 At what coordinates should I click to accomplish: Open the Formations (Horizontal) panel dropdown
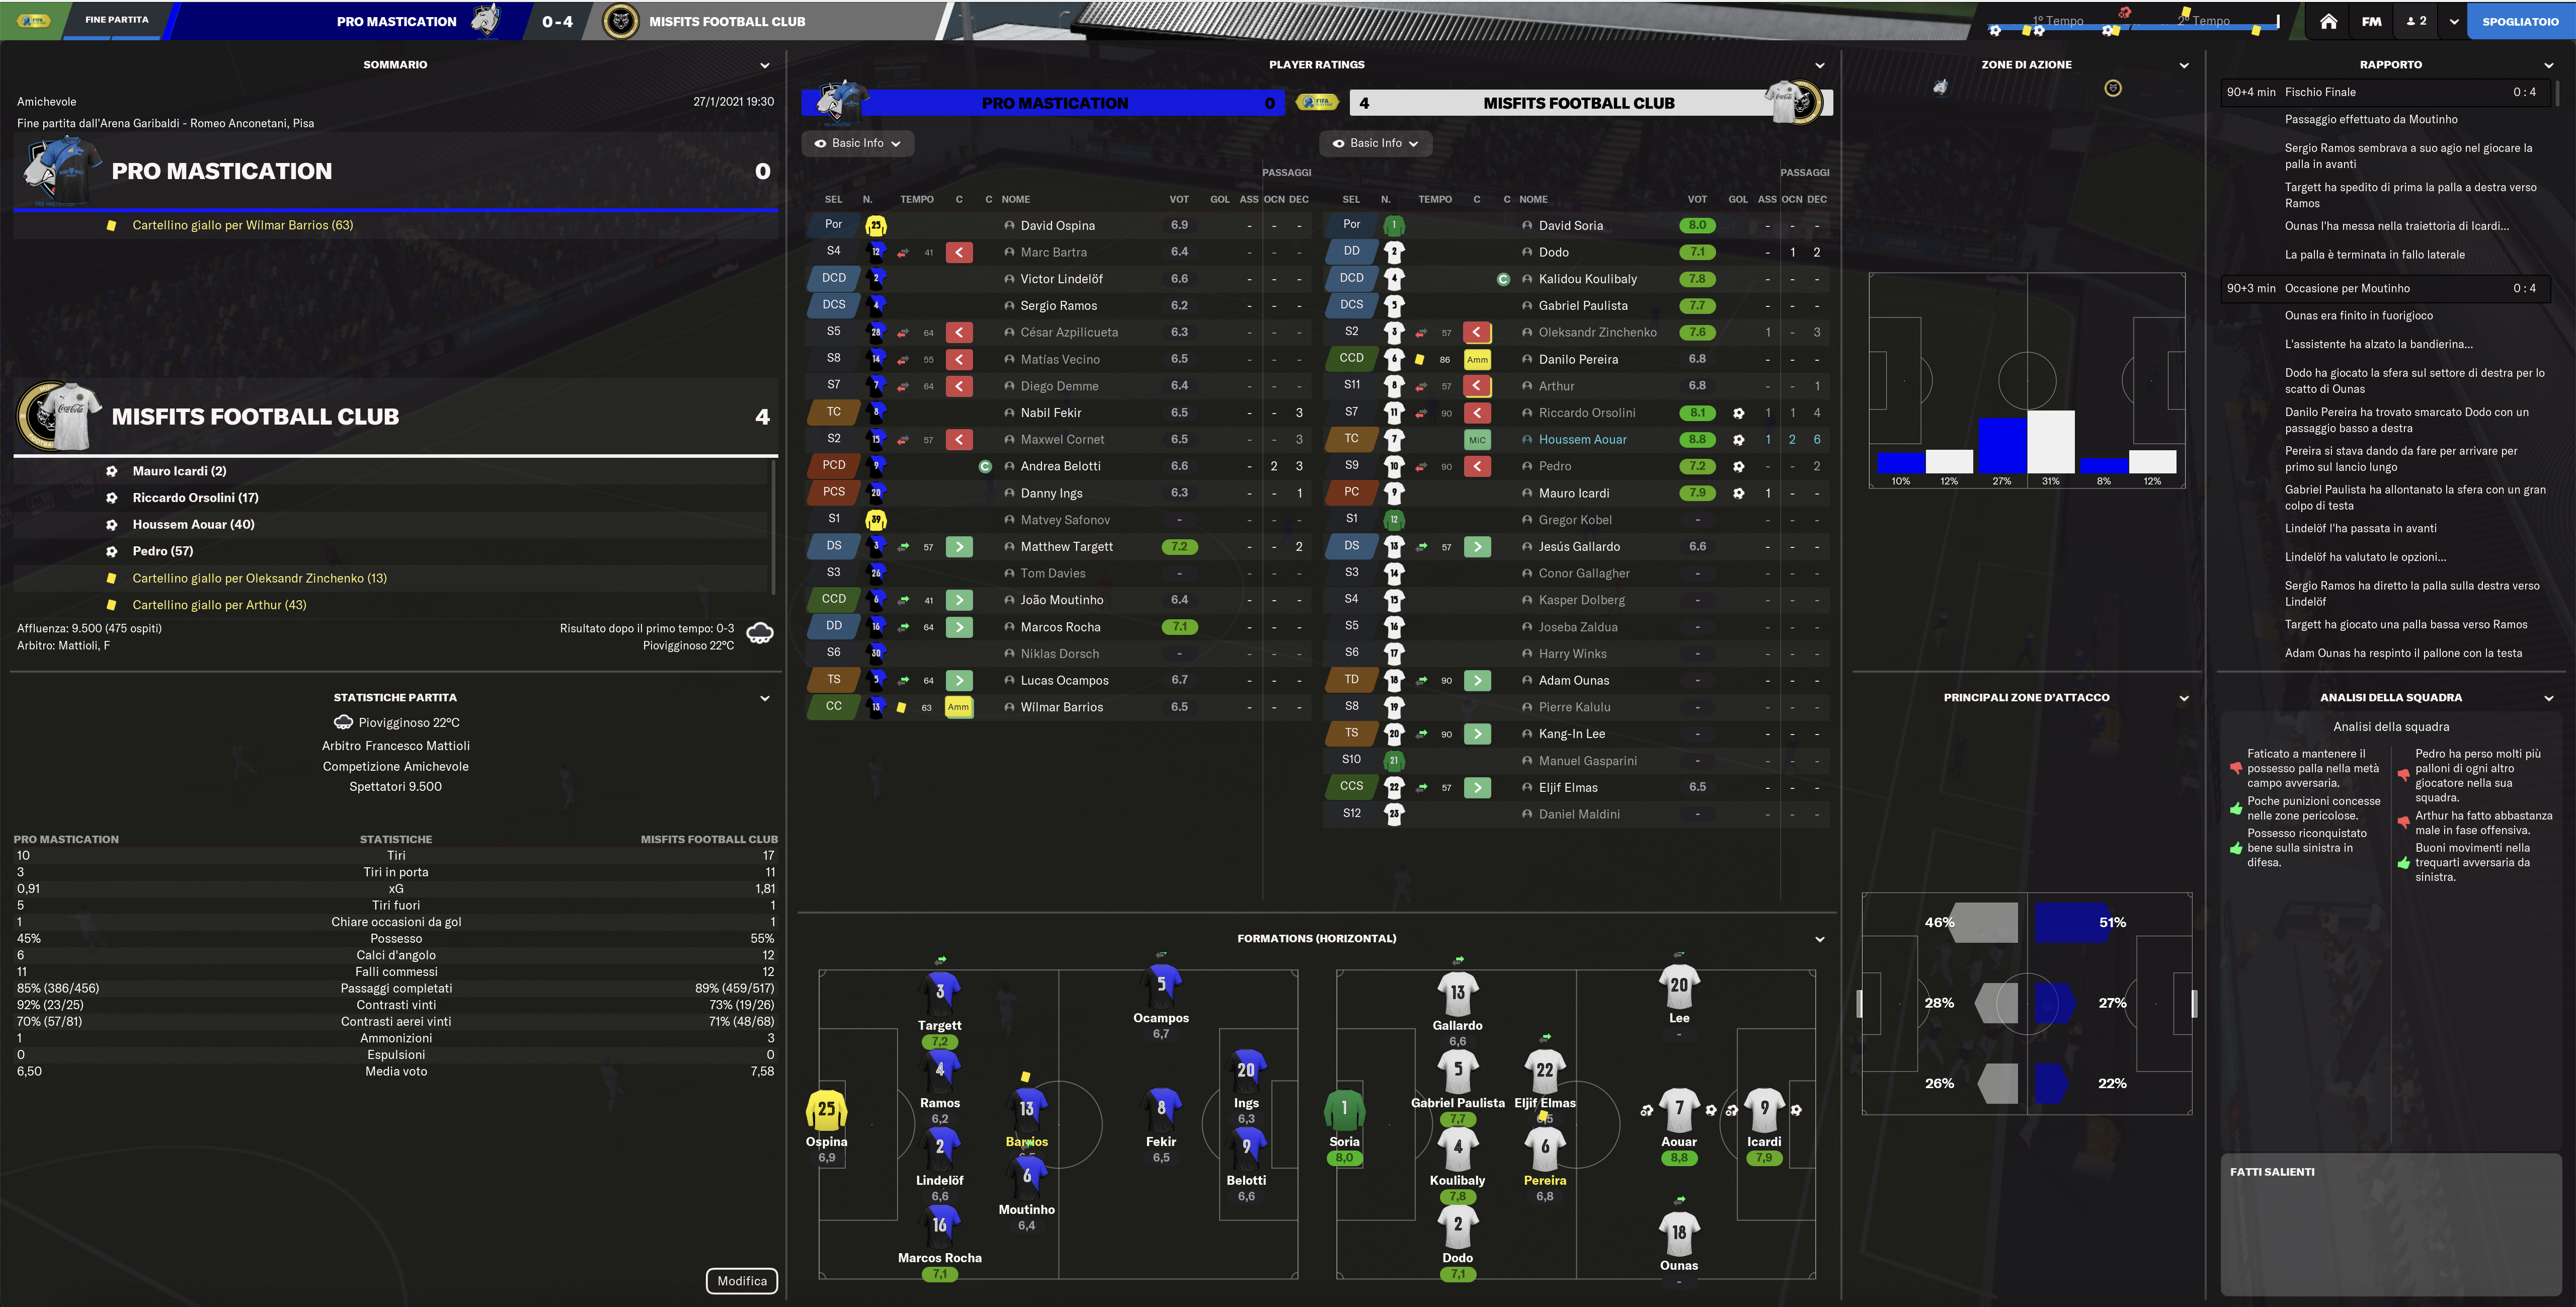1819,939
